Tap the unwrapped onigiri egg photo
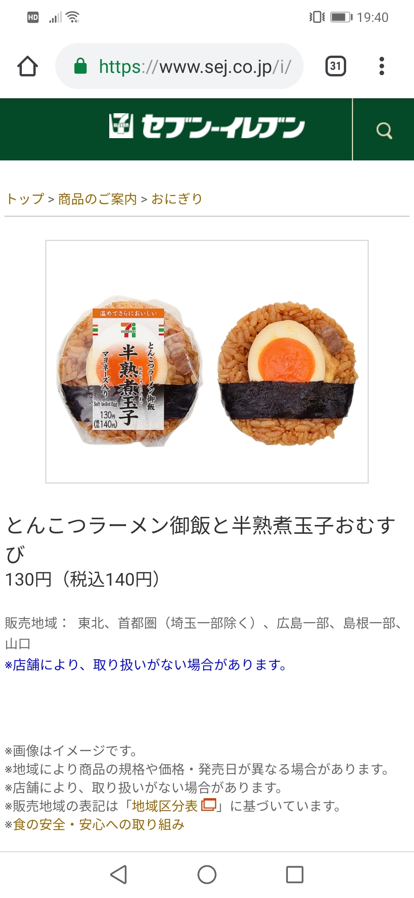 [x=287, y=373]
